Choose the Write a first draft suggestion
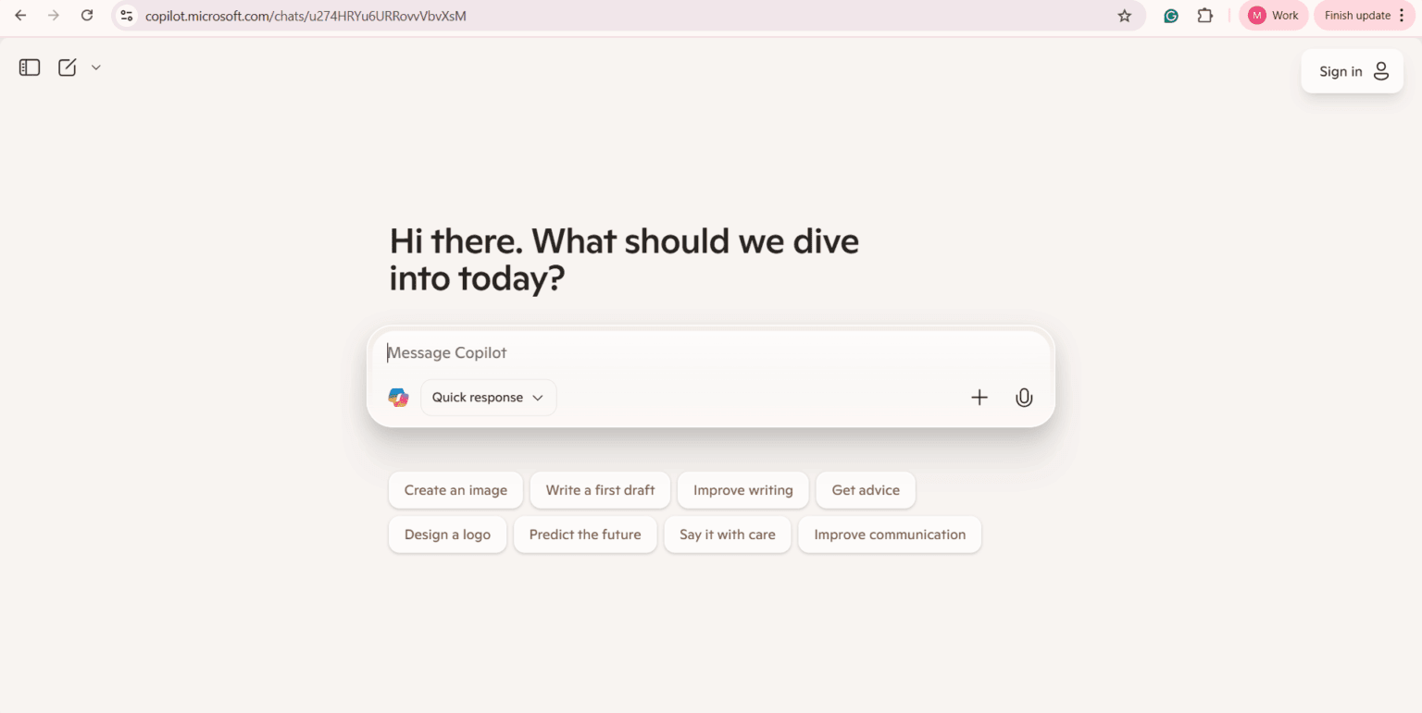 [x=600, y=490]
